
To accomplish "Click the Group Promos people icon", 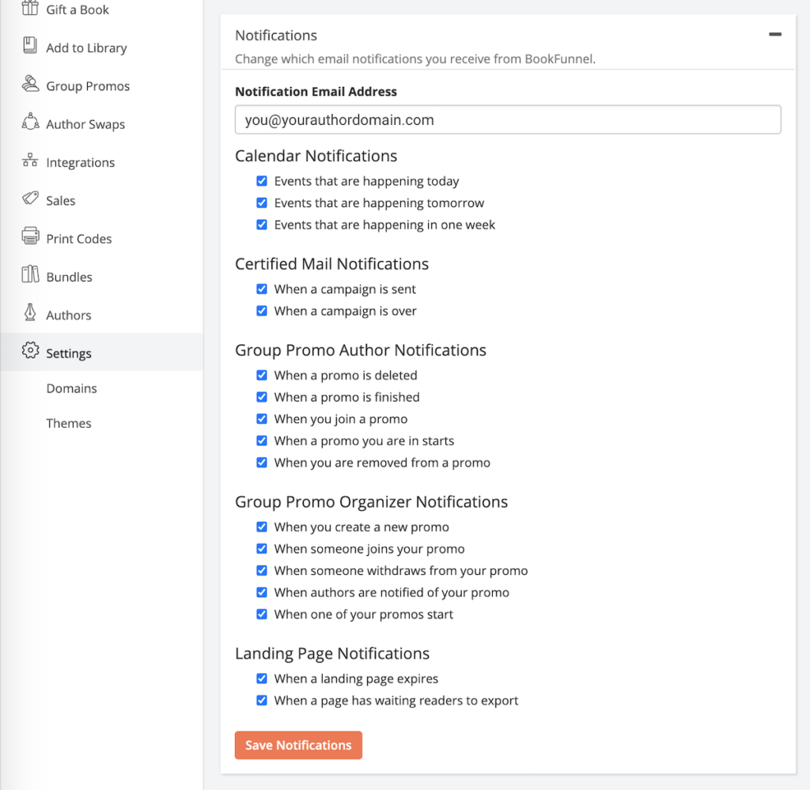I will coord(30,84).
